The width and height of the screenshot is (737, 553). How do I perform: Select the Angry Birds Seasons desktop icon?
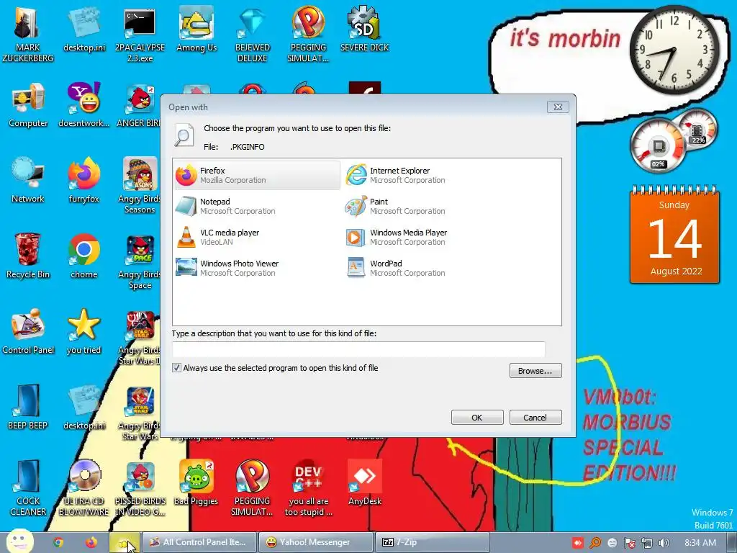[140, 186]
